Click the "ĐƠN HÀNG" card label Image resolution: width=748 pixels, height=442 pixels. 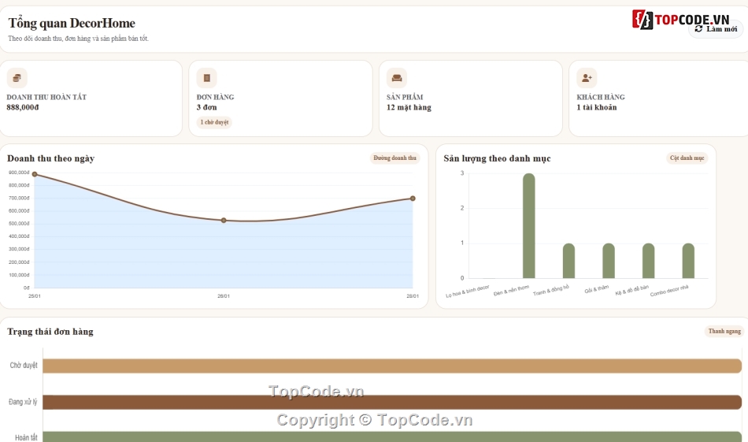(215, 97)
